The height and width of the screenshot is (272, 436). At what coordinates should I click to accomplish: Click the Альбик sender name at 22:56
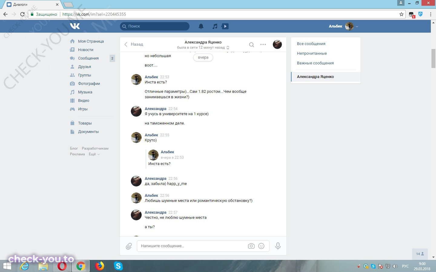click(151, 196)
